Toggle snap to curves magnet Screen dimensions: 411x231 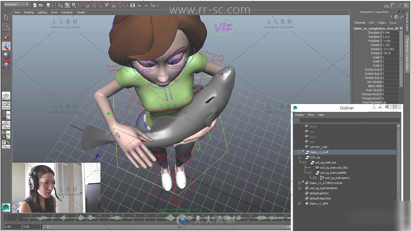(94, 5)
